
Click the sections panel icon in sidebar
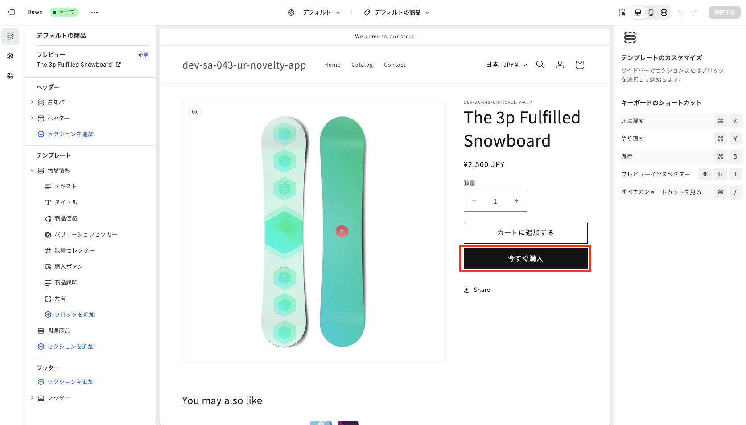[x=10, y=37]
